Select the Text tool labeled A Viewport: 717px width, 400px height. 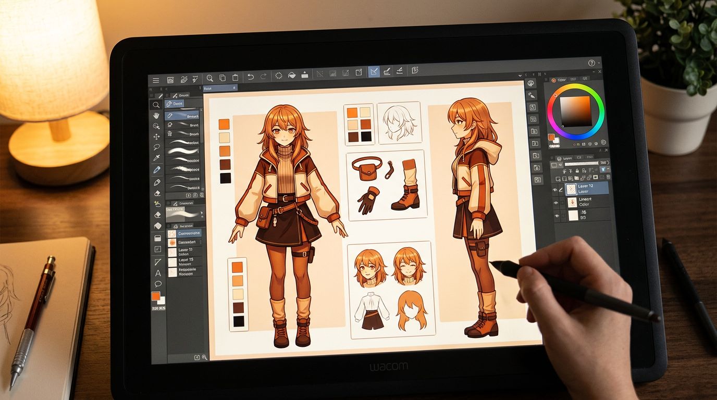[x=158, y=273]
